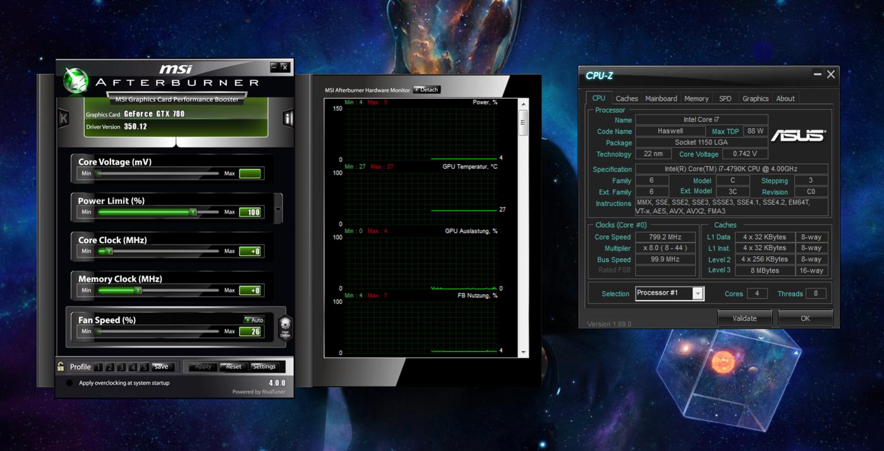Viewport: 884px width, 451px height.
Task: Expand the Power Limit dropdown arrow
Action: [x=278, y=209]
